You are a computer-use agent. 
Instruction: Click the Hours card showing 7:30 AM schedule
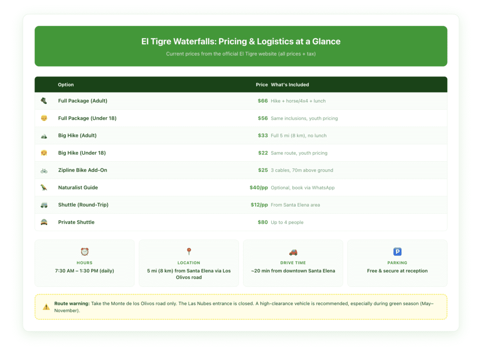[84, 263]
